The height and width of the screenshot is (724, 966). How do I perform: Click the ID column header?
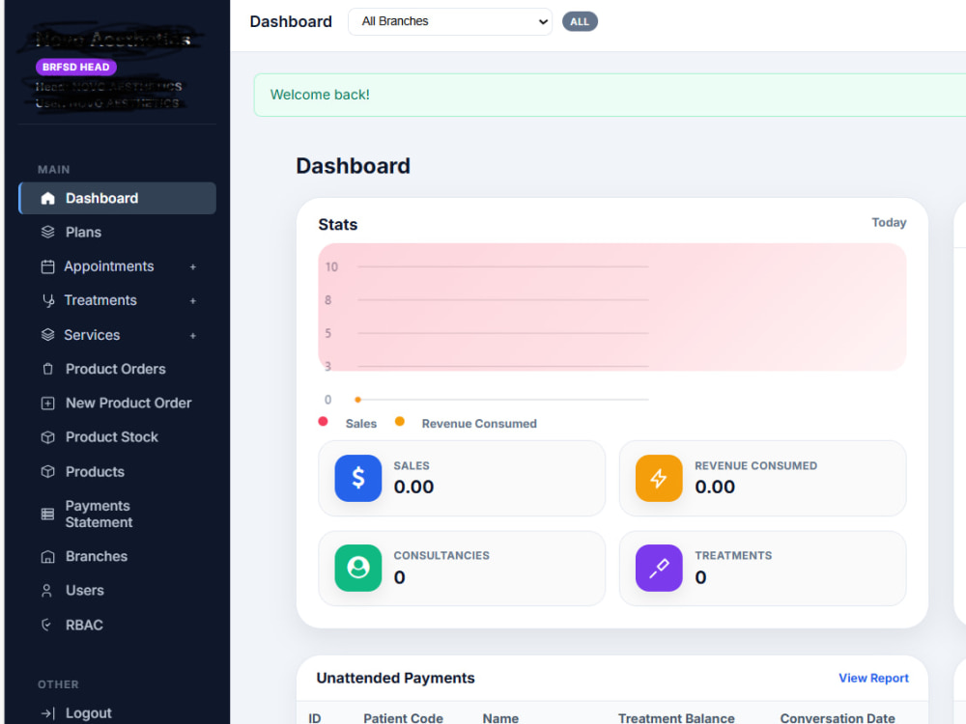coord(314,718)
